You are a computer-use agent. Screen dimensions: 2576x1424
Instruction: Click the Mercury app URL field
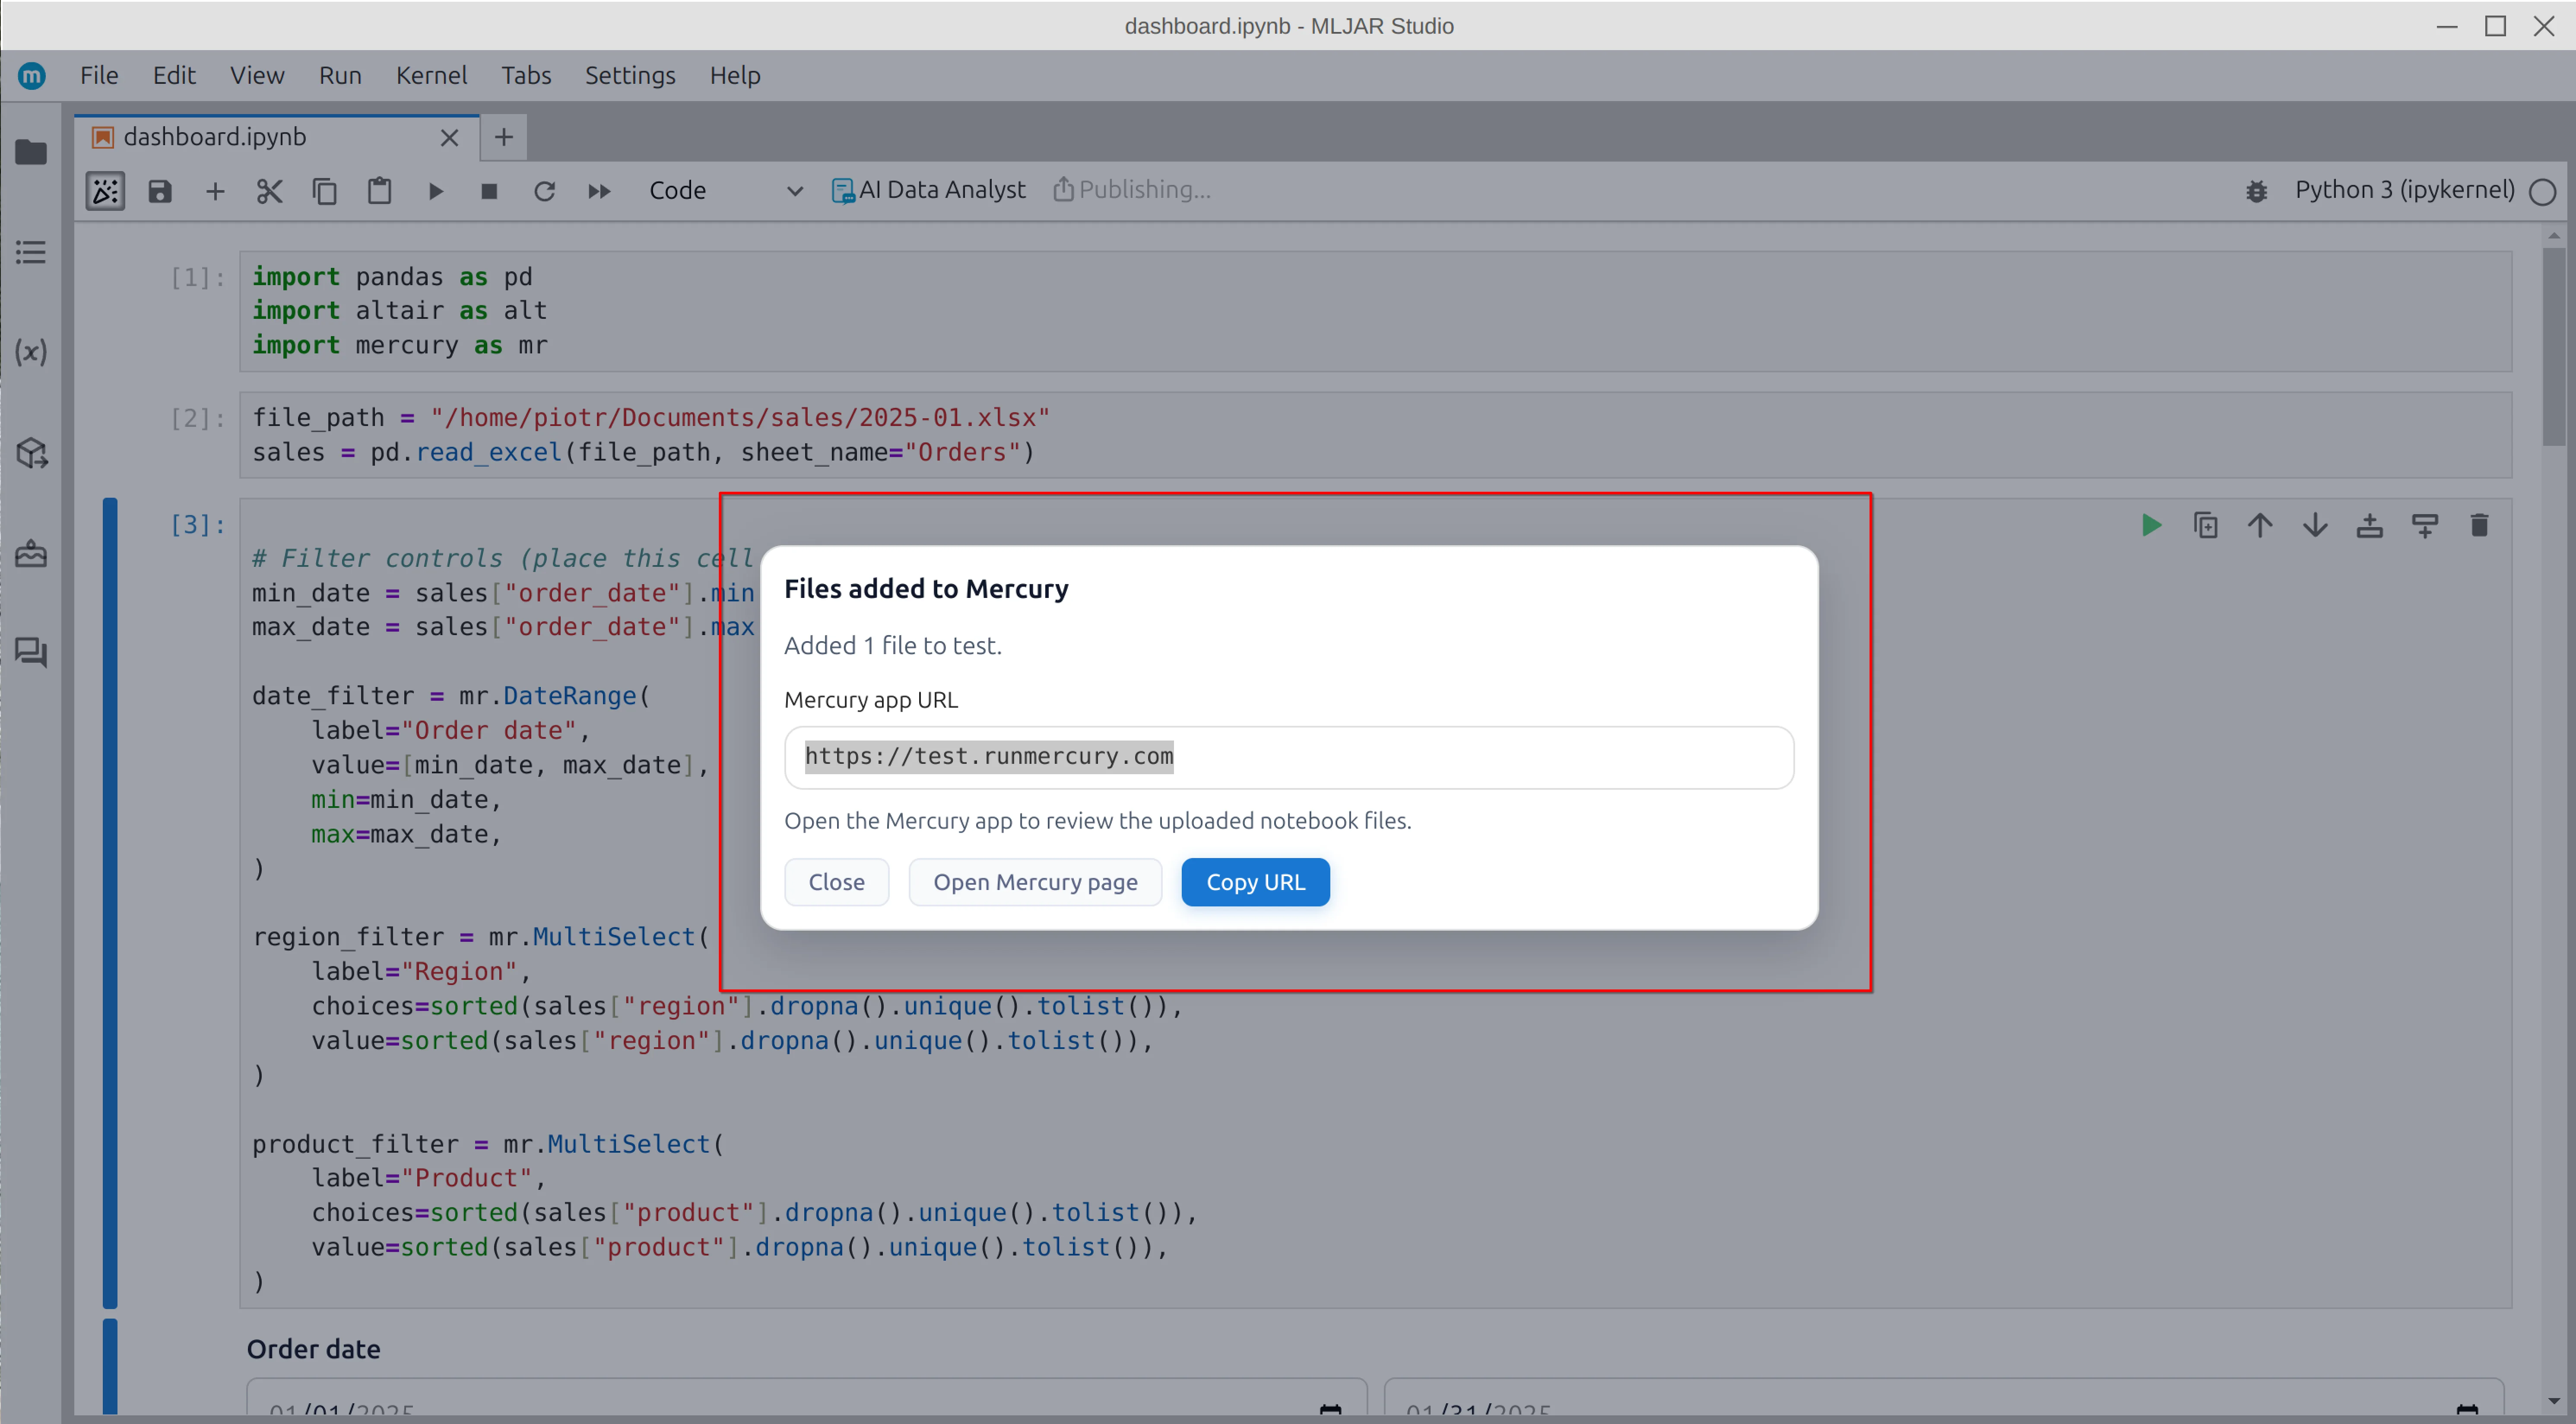tap(1289, 757)
